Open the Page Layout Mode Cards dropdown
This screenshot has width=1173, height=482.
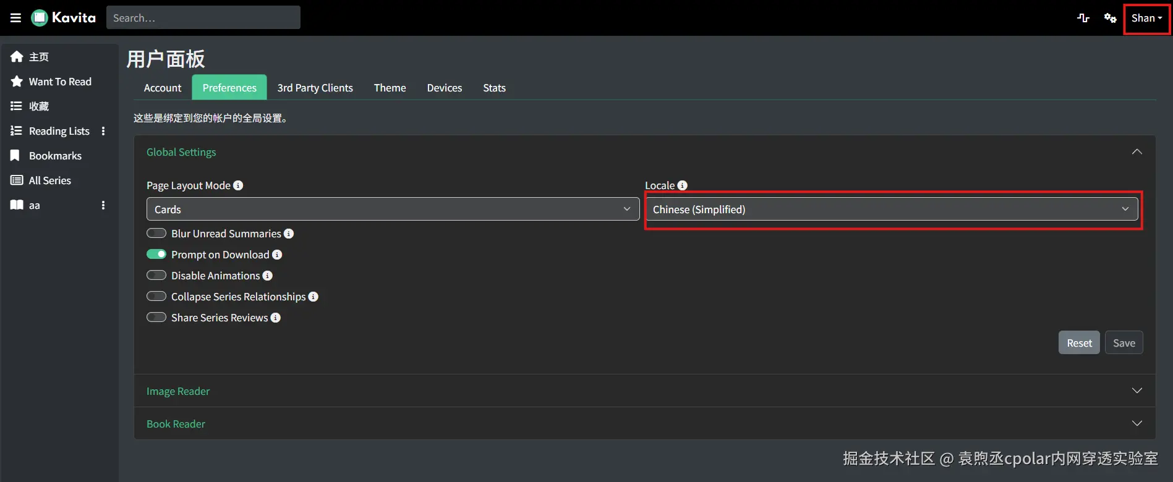393,209
